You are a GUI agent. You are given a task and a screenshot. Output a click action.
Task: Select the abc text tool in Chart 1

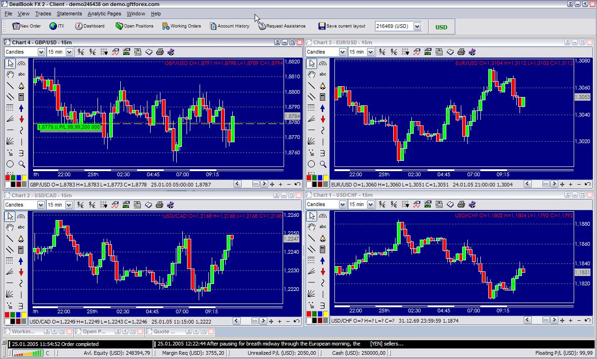pyautogui.click(x=323, y=227)
